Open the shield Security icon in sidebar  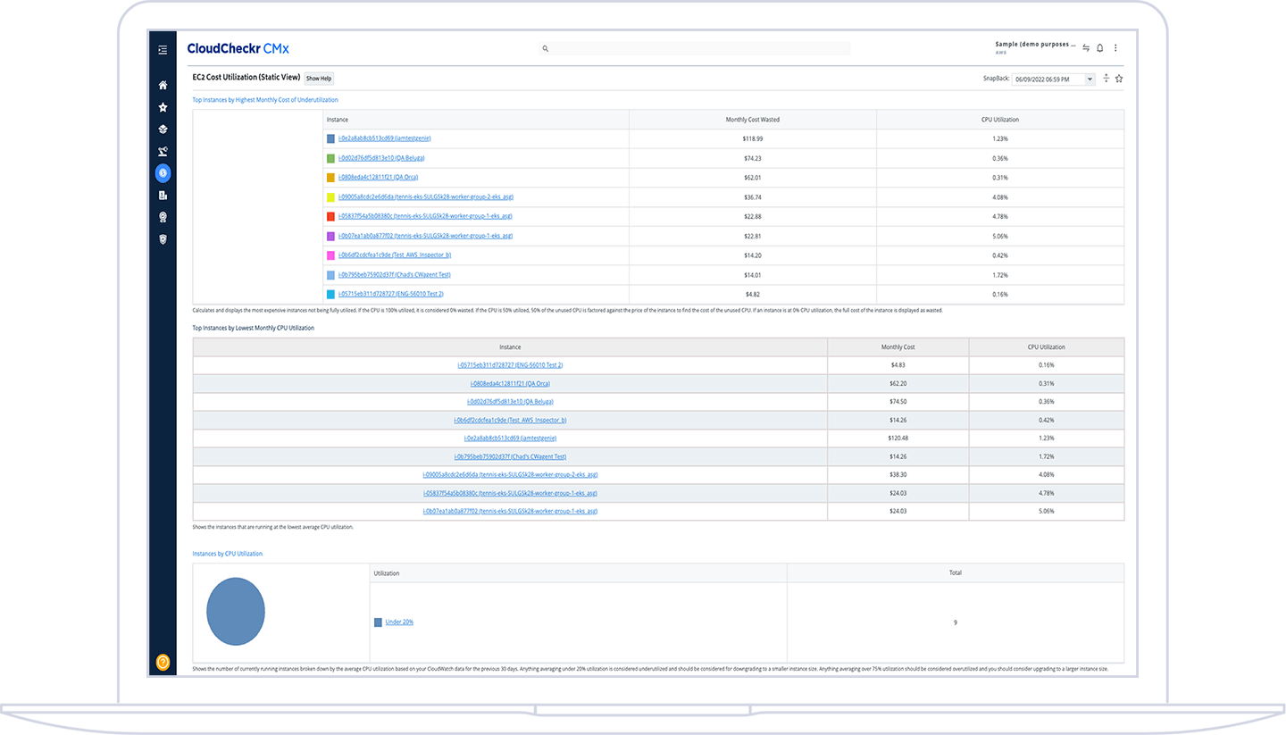coord(163,239)
